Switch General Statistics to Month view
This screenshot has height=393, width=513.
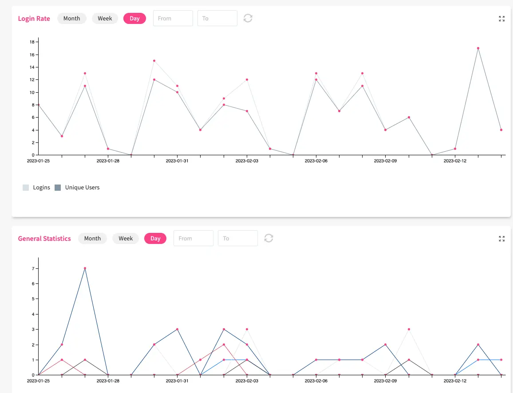(92, 238)
